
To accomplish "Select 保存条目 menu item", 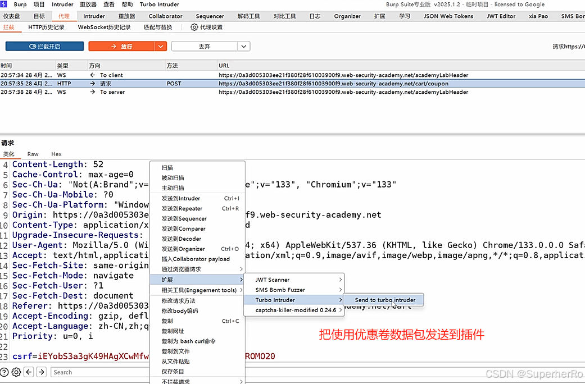I will tap(198, 371).
